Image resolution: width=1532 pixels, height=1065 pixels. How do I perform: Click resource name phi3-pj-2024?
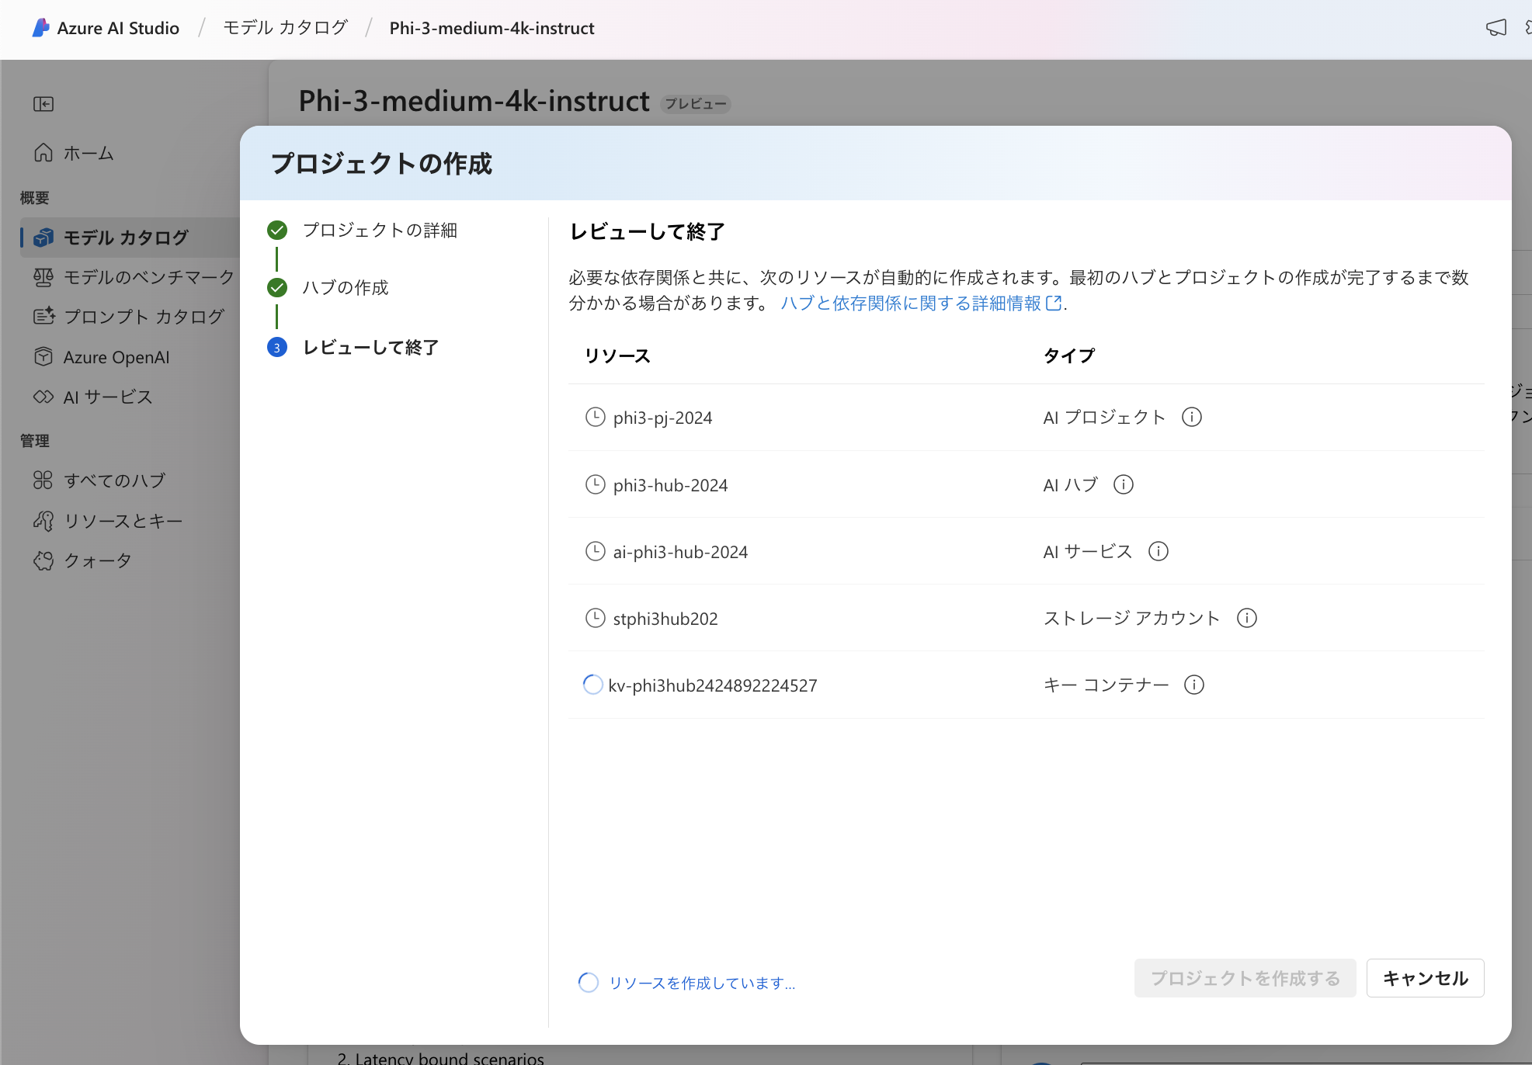coord(662,418)
